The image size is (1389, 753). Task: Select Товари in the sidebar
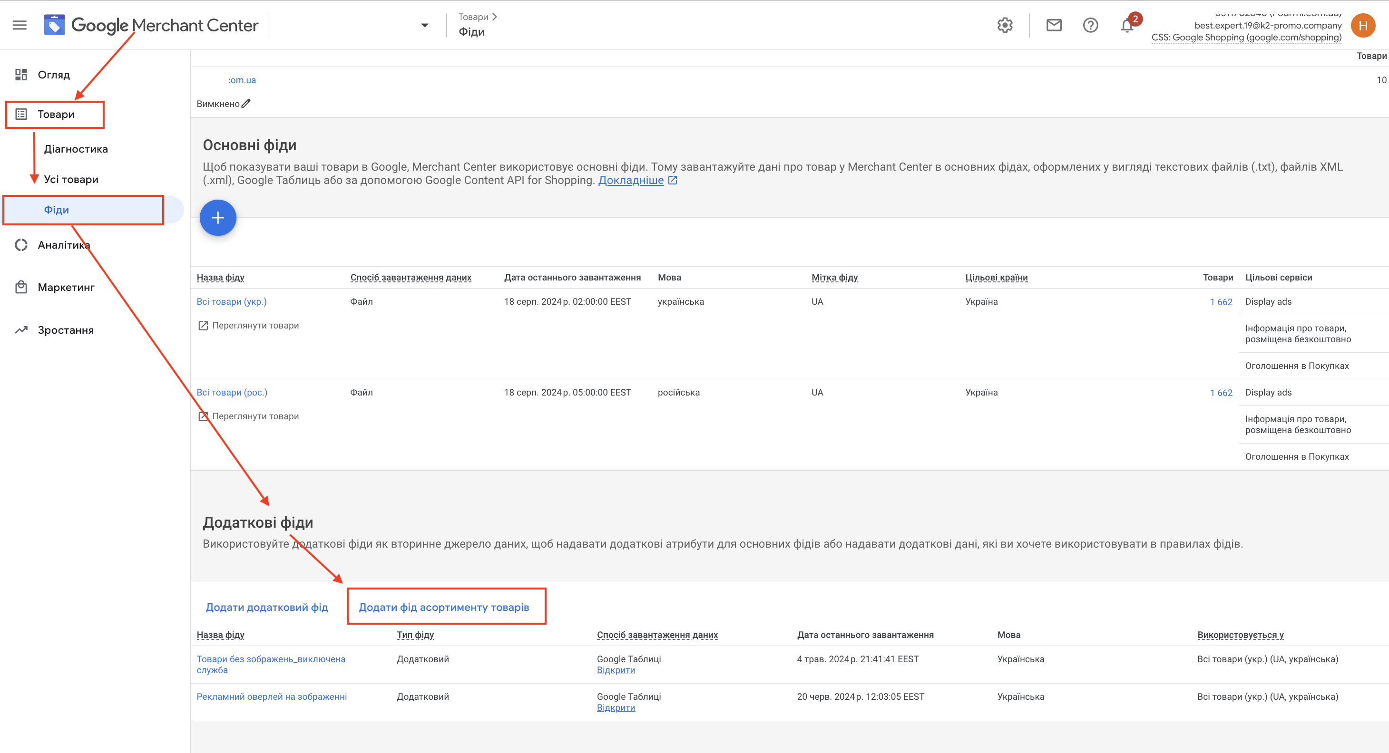(x=56, y=114)
